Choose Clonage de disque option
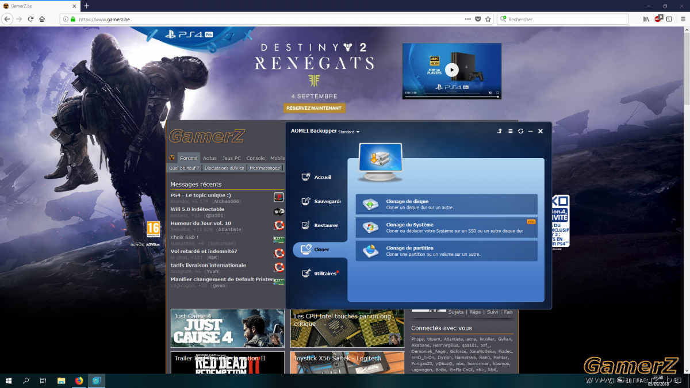Image resolution: width=690 pixels, height=388 pixels. (x=447, y=204)
